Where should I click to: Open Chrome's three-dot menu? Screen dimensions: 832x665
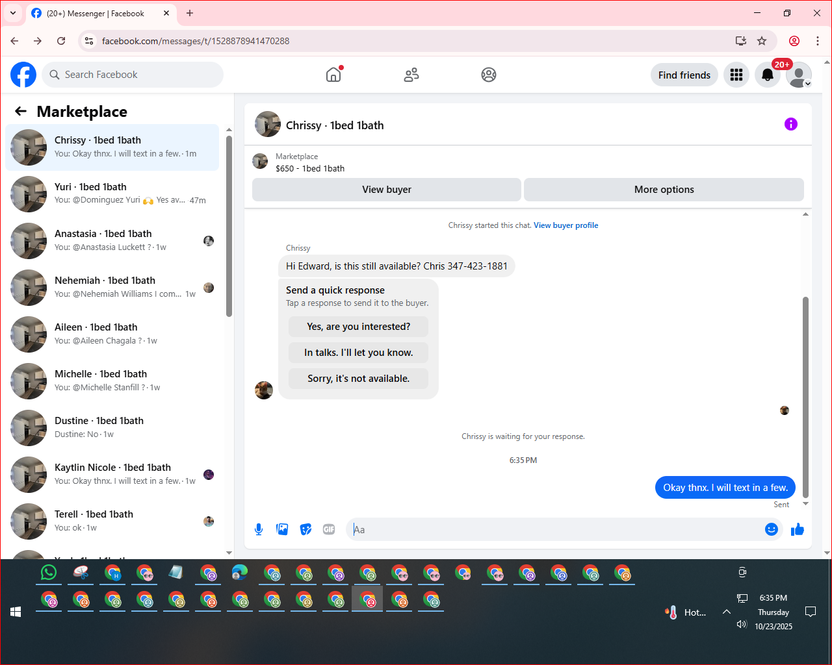[x=818, y=41]
